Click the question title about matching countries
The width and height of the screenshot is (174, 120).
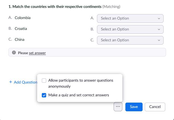55,6
